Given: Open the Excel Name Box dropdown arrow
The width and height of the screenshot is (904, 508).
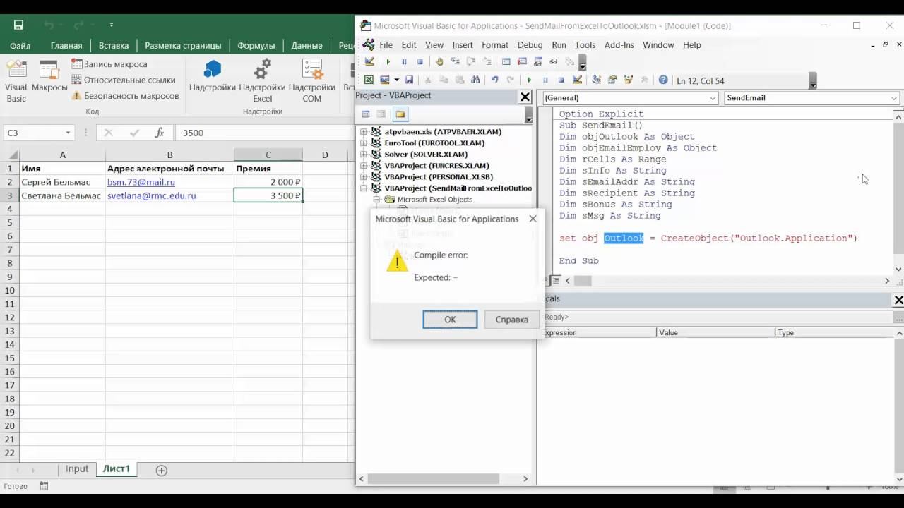Looking at the screenshot, I should point(68,133).
